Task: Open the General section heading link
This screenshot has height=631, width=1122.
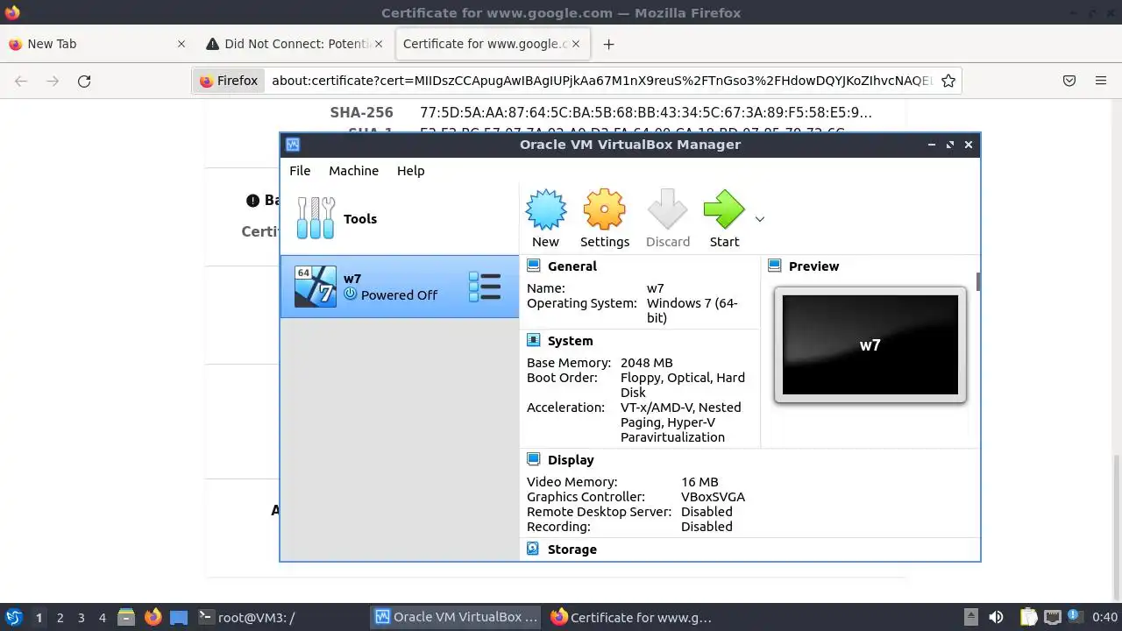Action: (x=572, y=266)
